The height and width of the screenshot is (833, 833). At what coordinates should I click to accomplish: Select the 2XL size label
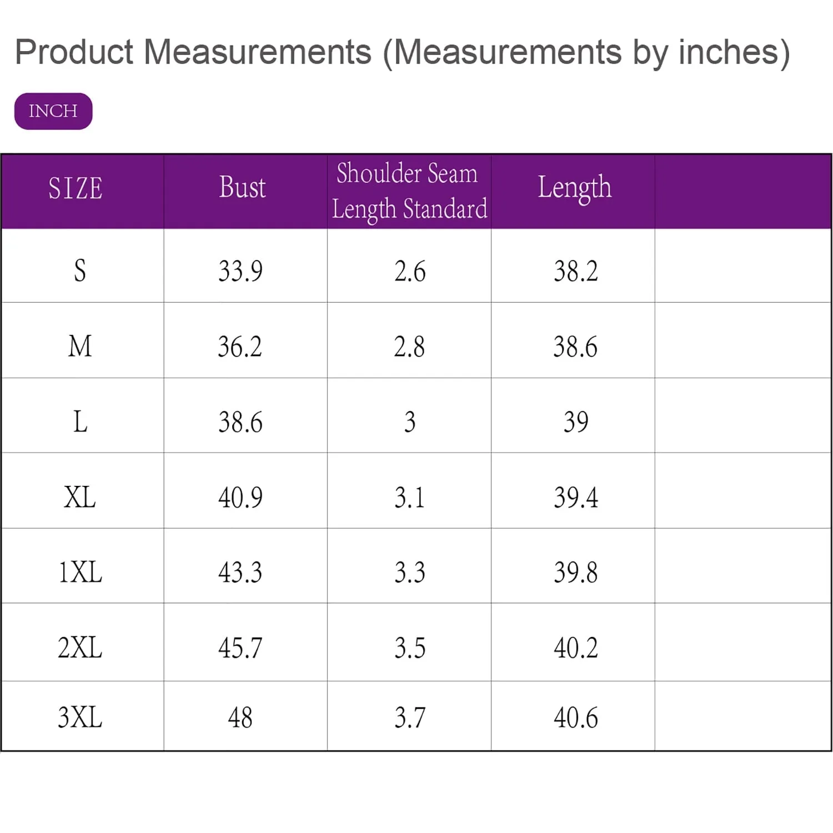(x=80, y=648)
